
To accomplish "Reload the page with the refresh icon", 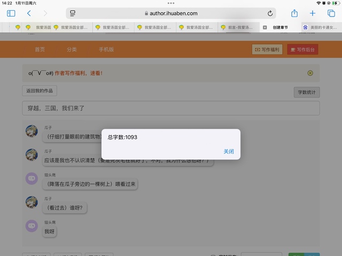I will tap(270, 13).
